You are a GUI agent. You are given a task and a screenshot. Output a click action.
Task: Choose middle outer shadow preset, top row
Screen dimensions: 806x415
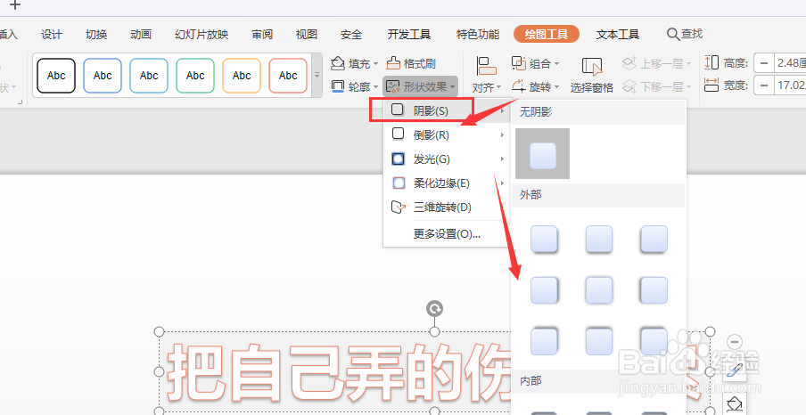(x=599, y=239)
